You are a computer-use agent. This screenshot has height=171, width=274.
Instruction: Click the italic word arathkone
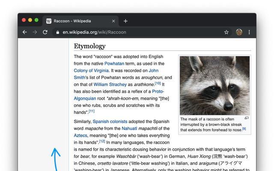(144, 85)
